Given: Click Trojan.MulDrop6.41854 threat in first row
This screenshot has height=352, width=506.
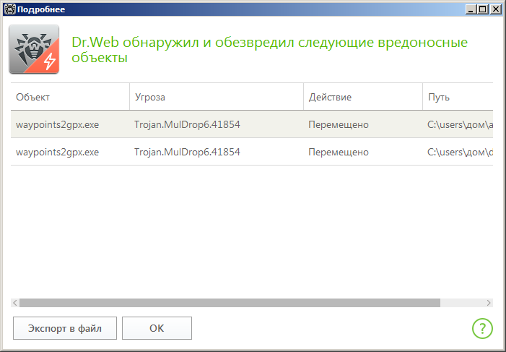Looking at the screenshot, I should pos(187,124).
